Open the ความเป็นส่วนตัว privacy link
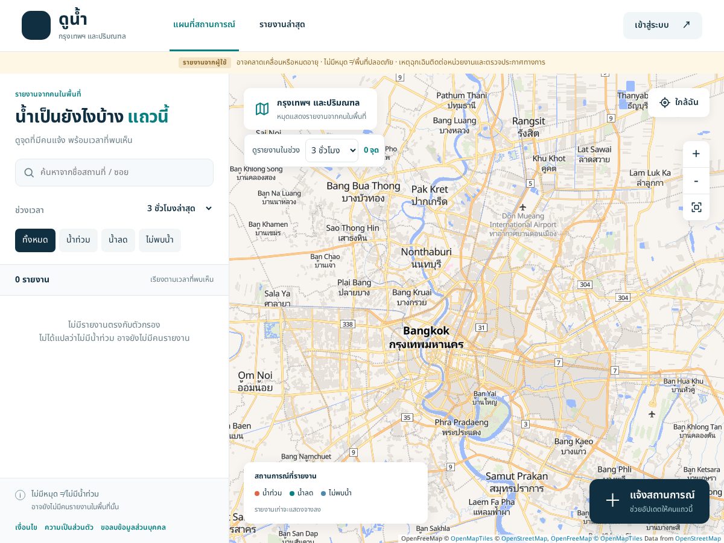The image size is (724, 543). (x=69, y=527)
